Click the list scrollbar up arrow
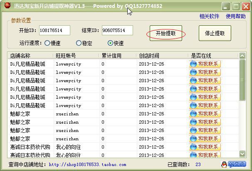The width and height of the screenshot is (252, 171). (242, 56)
